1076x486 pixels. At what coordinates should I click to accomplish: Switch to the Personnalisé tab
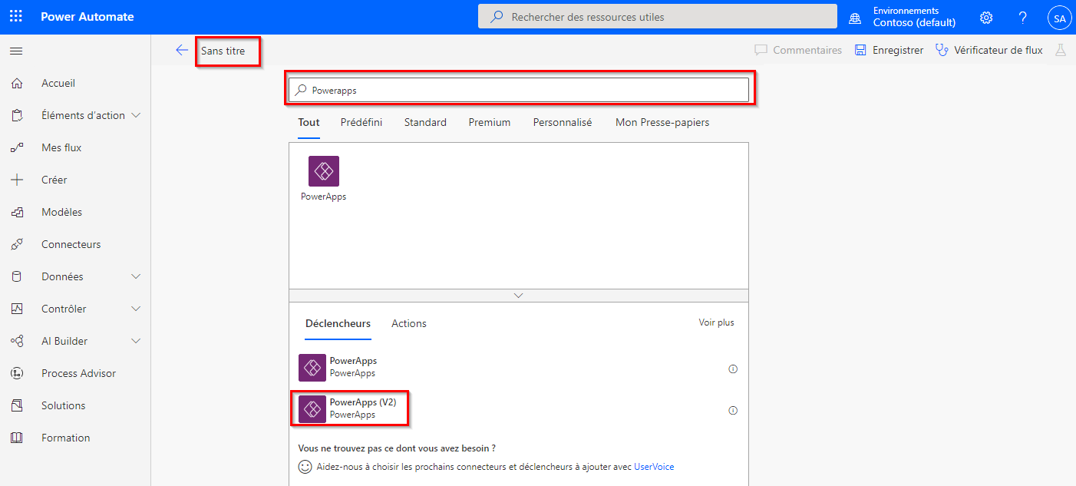[563, 123]
